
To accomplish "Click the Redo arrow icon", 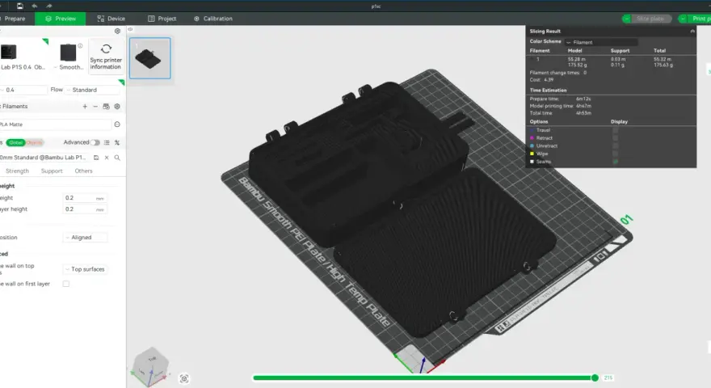I will click(49, 6).
